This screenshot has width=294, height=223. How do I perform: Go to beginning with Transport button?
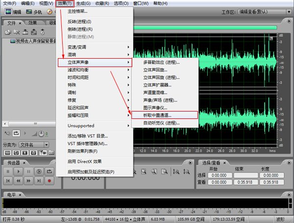[x=8, y=181]
